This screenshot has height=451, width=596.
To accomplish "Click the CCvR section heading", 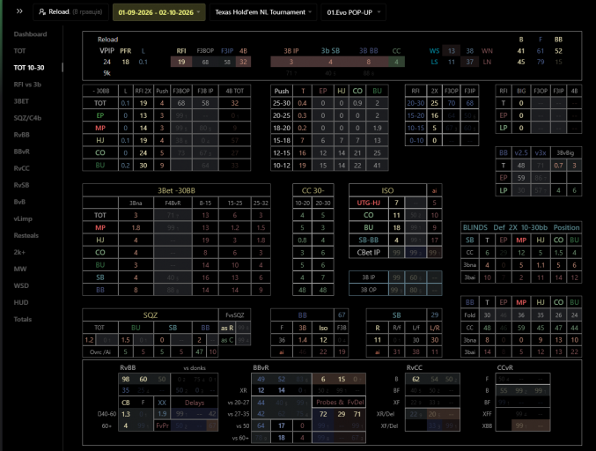I will click(505, 367).
